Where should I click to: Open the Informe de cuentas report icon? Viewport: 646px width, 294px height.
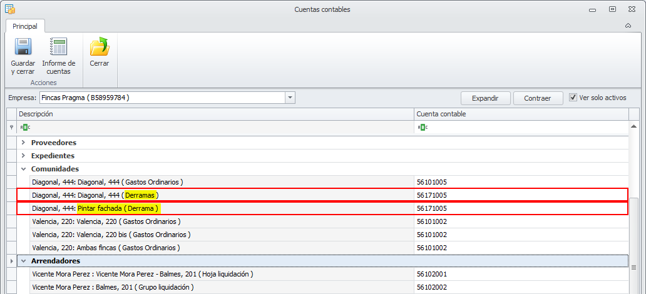click(x=58, y=46)
